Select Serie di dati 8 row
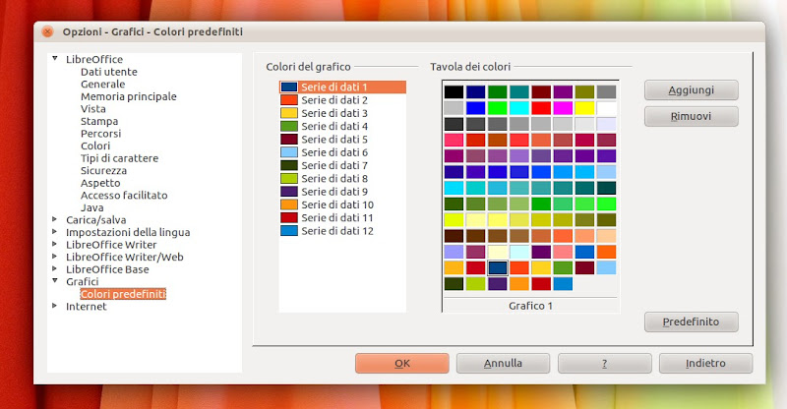787x409 pixels. coord(342,178)
